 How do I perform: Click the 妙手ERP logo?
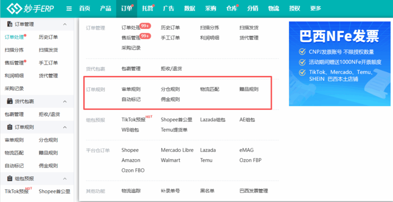[x=30, y=8]
